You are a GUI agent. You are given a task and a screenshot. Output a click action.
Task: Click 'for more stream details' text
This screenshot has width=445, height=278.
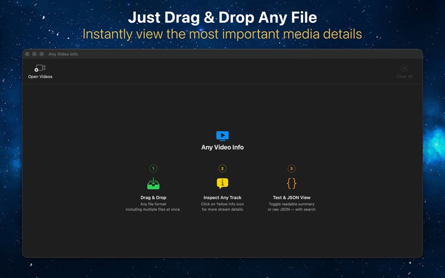coord(222,210)
